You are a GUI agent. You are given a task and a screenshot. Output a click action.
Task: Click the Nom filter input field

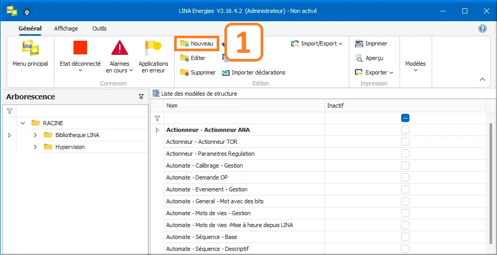click(245, 118)
